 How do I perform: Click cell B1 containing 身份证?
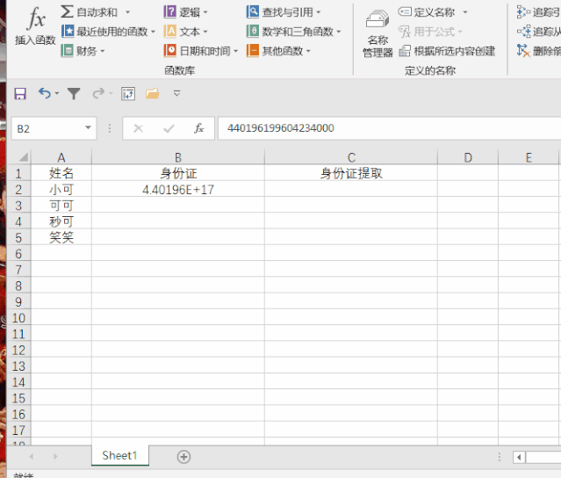pos(178,174)
